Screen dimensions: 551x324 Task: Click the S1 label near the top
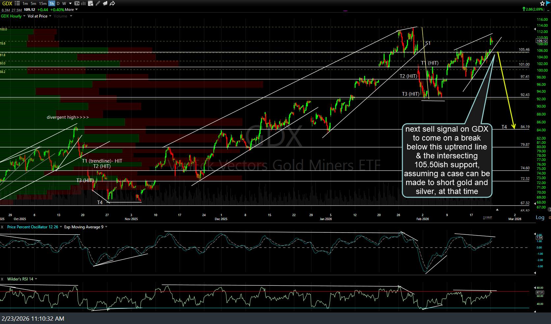(428, 43)
